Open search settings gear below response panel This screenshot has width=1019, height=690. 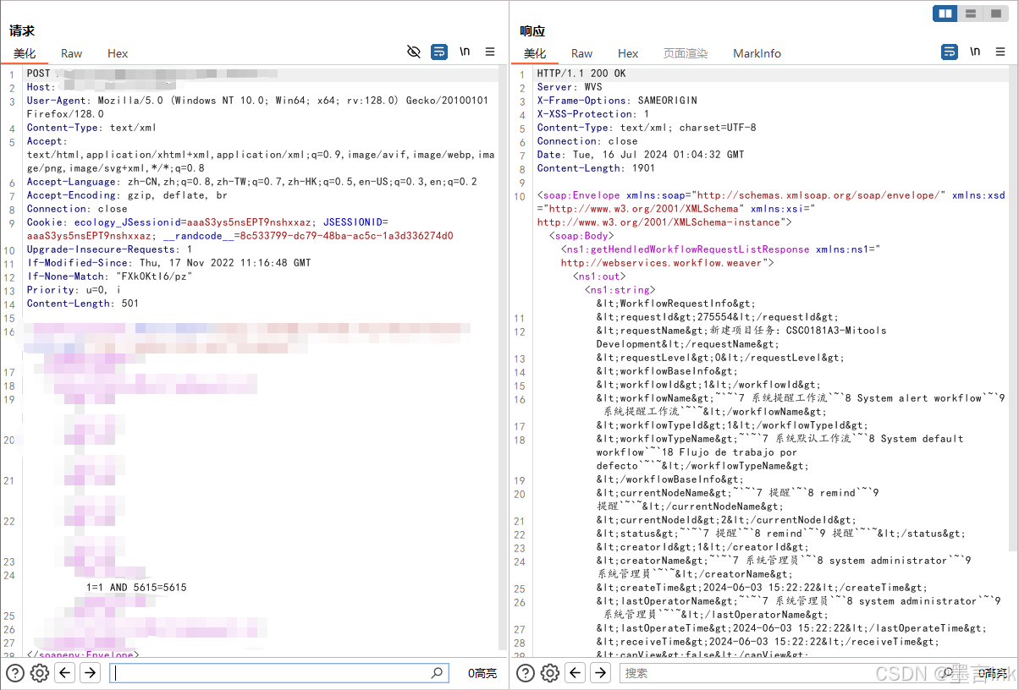pos(550,673)
